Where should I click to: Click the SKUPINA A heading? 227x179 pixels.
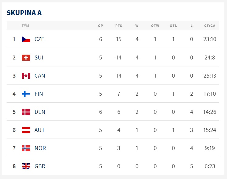24,13
